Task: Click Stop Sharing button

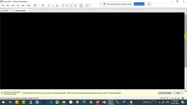Action: [139, 4]
